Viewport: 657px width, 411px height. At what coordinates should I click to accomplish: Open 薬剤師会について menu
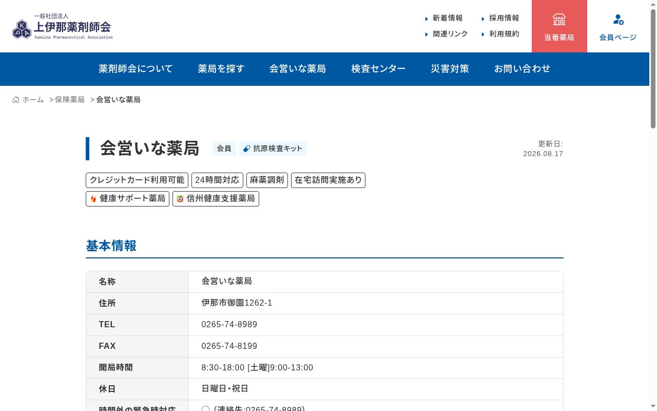pos(136,69)
